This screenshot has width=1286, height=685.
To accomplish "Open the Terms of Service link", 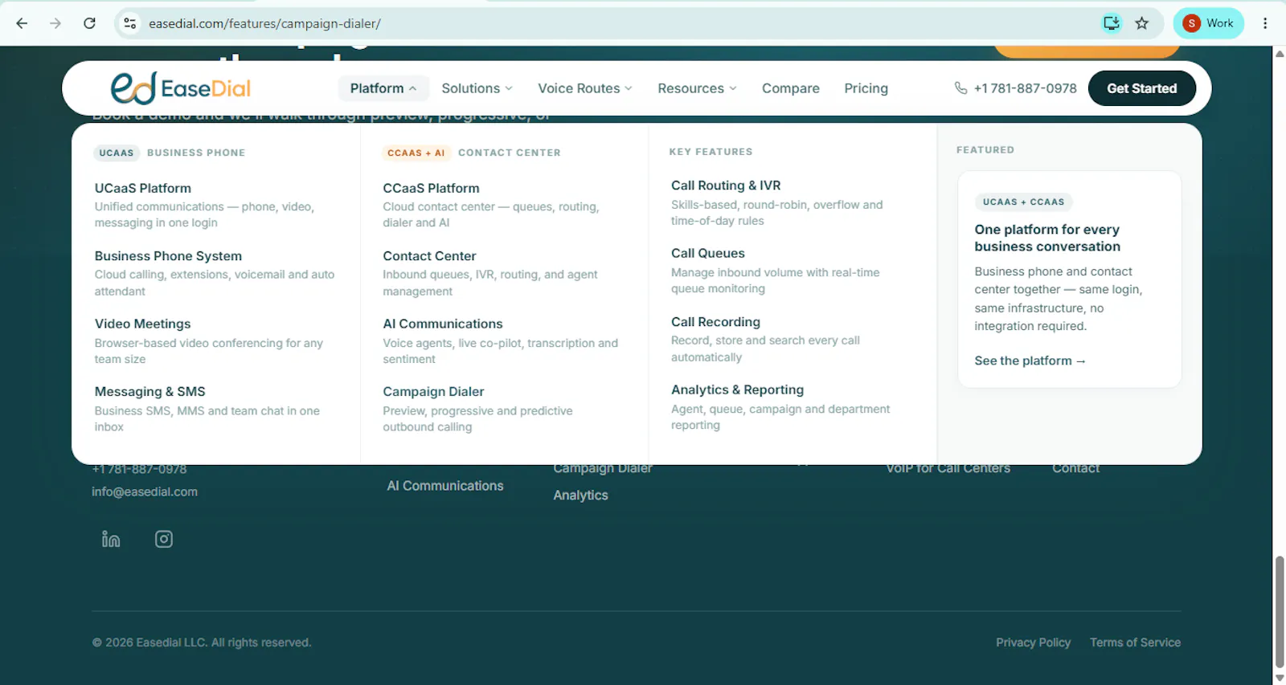I will coord(1135,642).
